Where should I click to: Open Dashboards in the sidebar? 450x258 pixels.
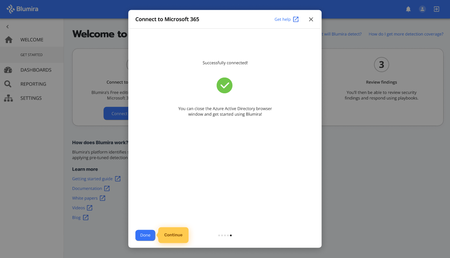pyautogui.click(x=36, y=70)
